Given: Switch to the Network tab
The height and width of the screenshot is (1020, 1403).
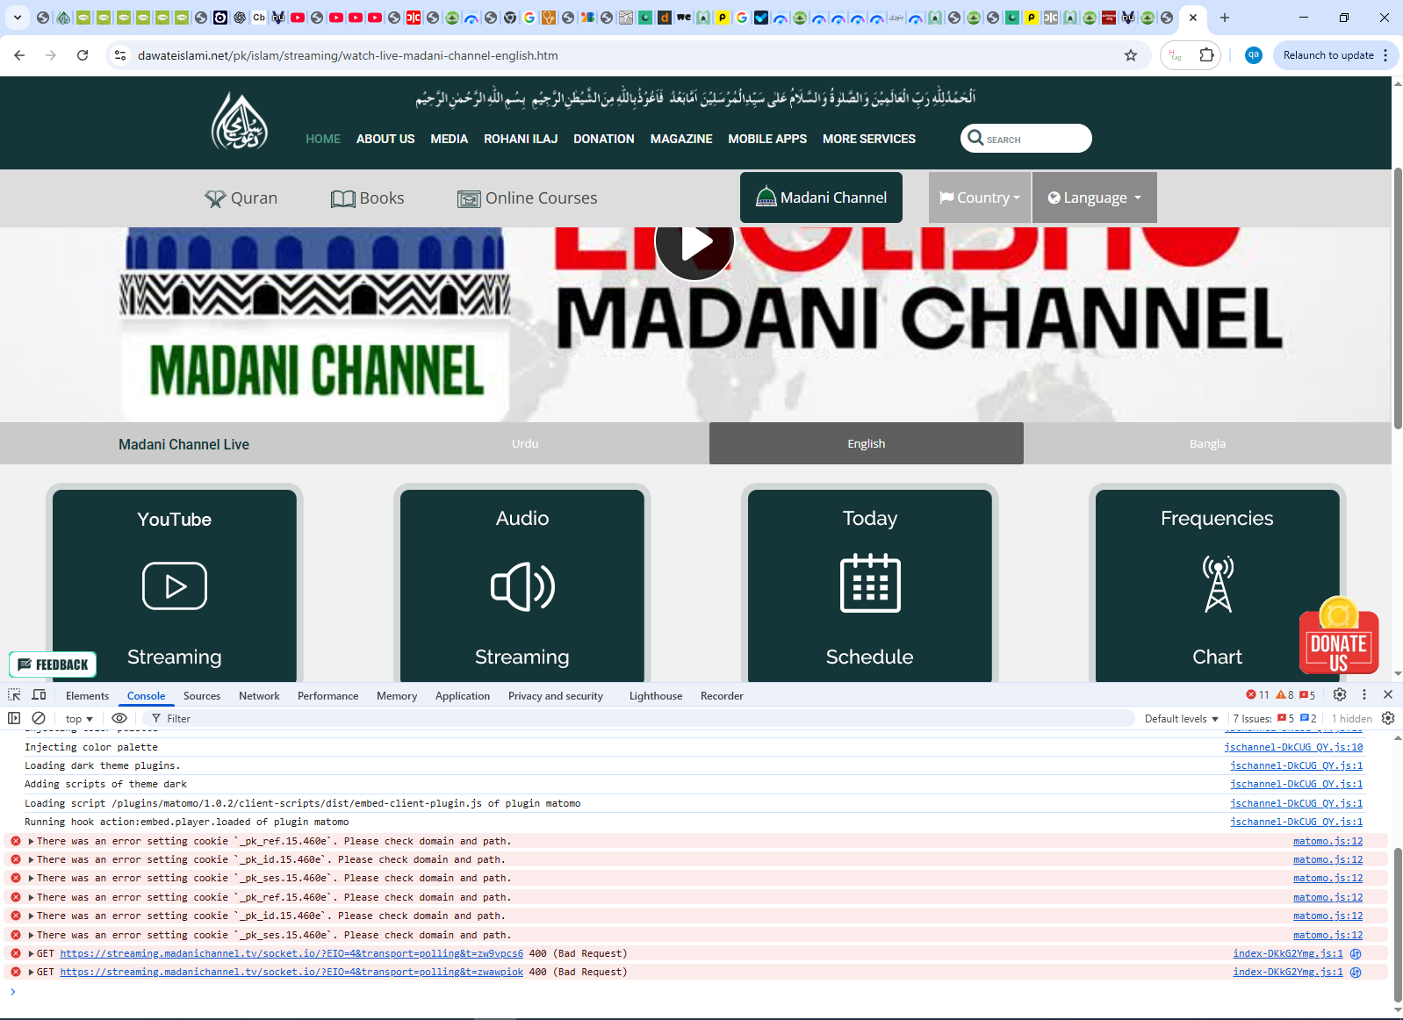Looking at the screenshot, I should point(259,695).
